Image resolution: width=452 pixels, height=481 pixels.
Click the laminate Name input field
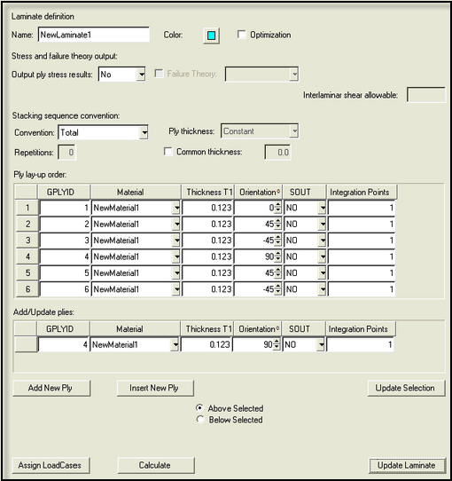pos(94,35)
